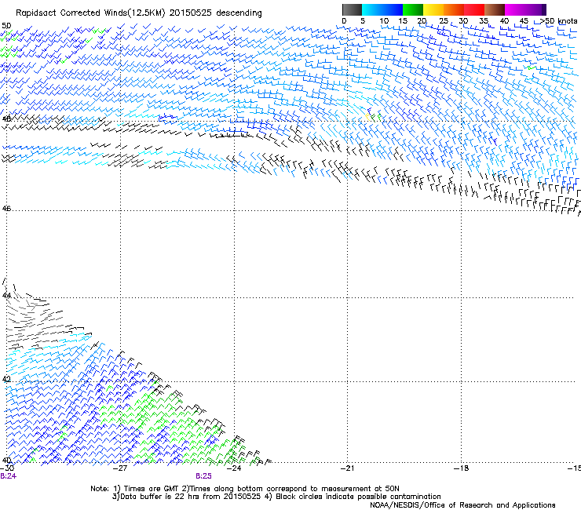Select the orange 25-30 knots legend swatch
This screenshot has height=510, width=581.
(x=454, y=9)
